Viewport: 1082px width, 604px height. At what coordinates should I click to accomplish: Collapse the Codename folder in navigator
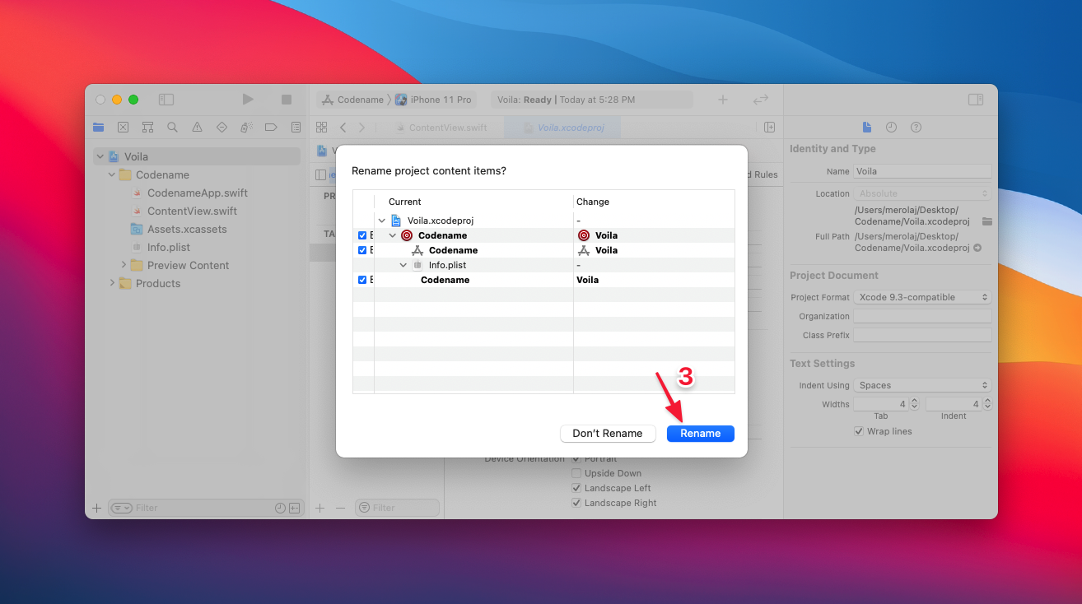click(x=112, y=174)
